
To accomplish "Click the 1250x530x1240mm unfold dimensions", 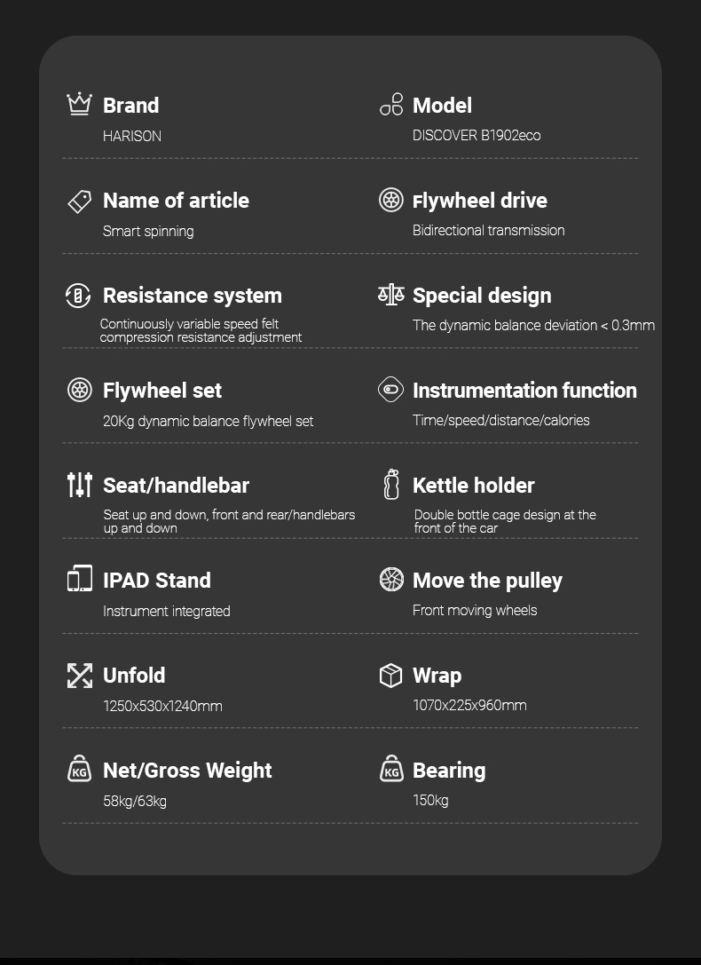I will pos(162,707).
